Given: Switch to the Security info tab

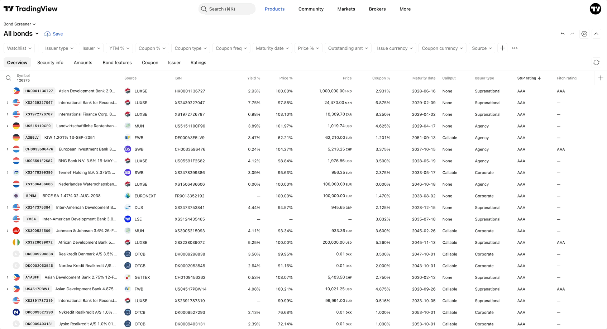Looking at the screenshot, I should (x=50, y=62).
